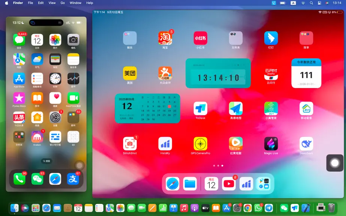Open the calendar widget showing 2025年09月
The image size is (346, 216).
(147, 108)
